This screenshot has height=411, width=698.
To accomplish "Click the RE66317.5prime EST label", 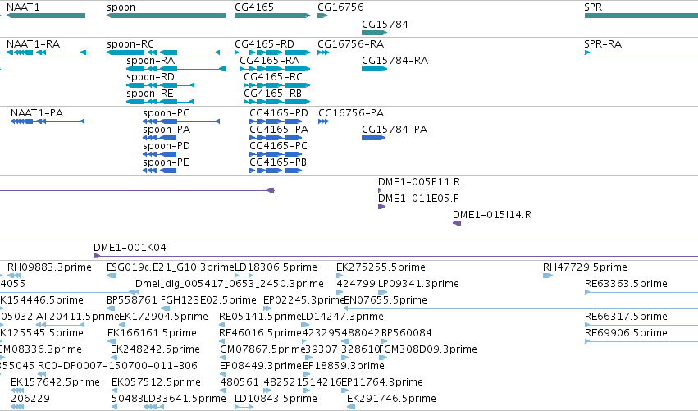I will pyautogui.click(x=626, y=317).
